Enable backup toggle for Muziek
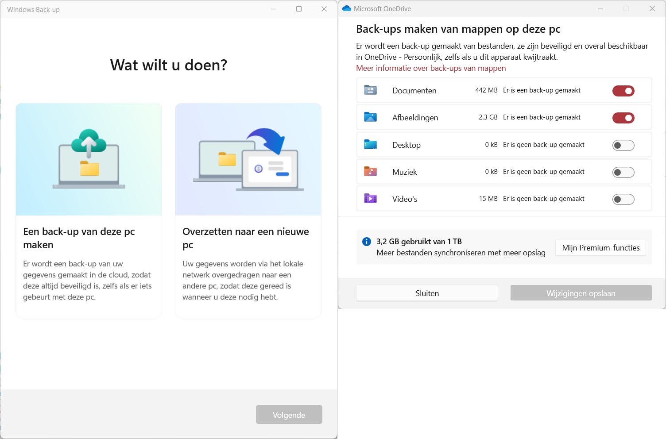 point(623,172)
